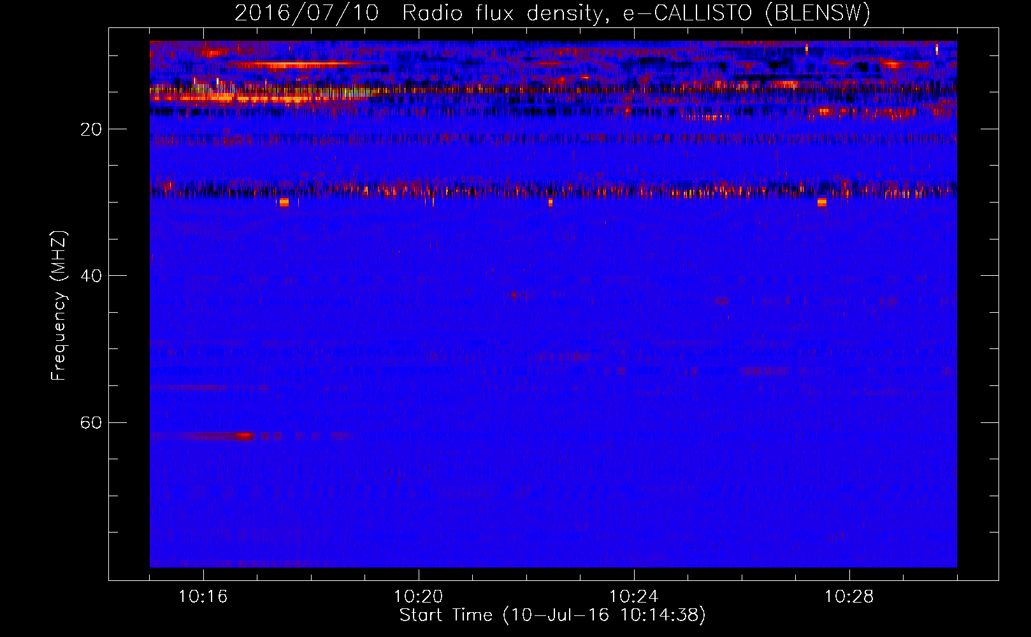Select the 10:28 time tick label
The image size is (1031, 637).
(849, 597)
